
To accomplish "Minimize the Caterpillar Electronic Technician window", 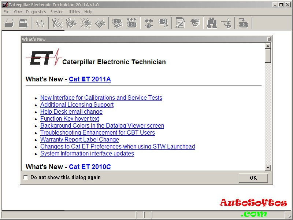I will pyautogui.click(x=275, y=5).
